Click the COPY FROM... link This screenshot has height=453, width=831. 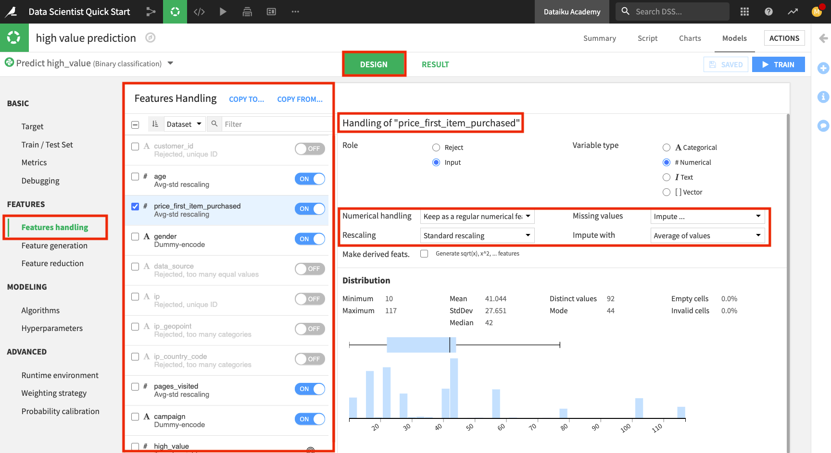[300, 99]
